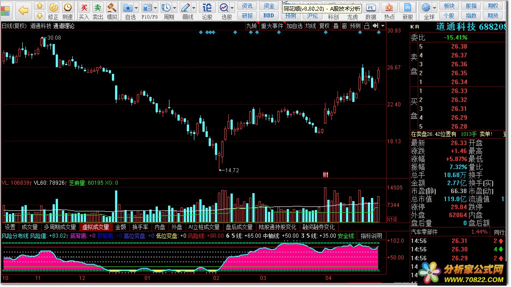Screen dimensions: 511x287
Task: Click the 加自选 add to watchlist button
Action: (x=295, y=26)
